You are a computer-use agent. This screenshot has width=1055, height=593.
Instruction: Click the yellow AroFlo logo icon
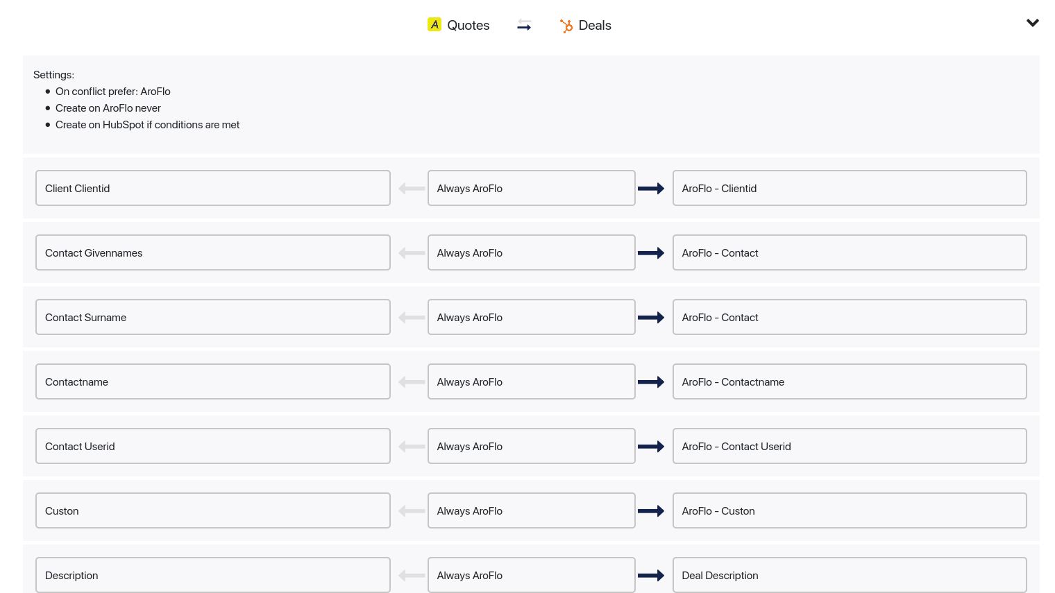[434, 24]
